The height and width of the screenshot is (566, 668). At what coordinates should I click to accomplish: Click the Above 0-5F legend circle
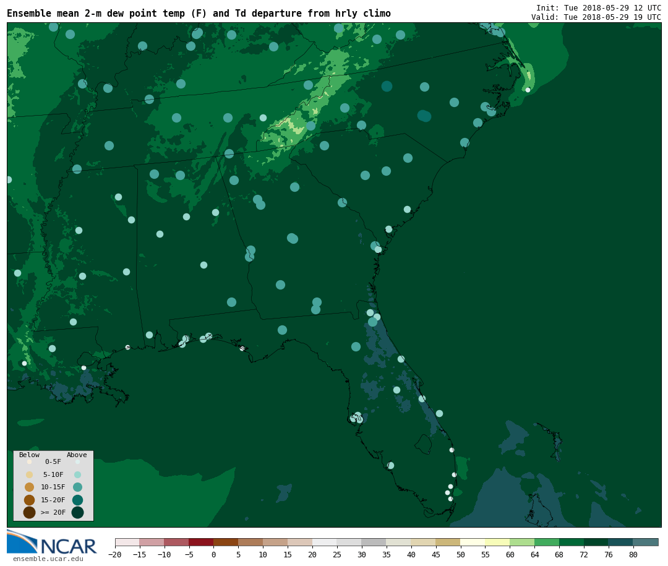pyautogui.click(x=77, y=461)
